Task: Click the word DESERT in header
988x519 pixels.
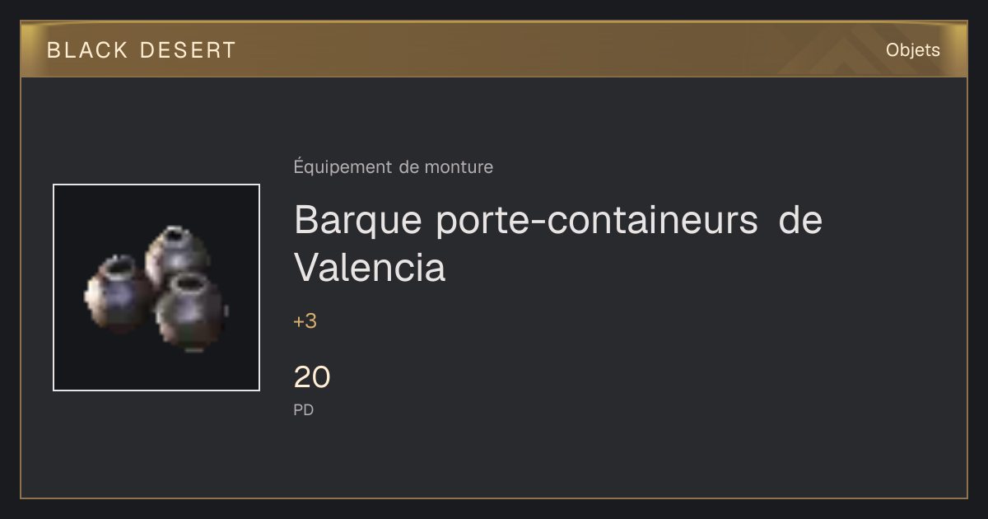Action: tap(188, 50)
